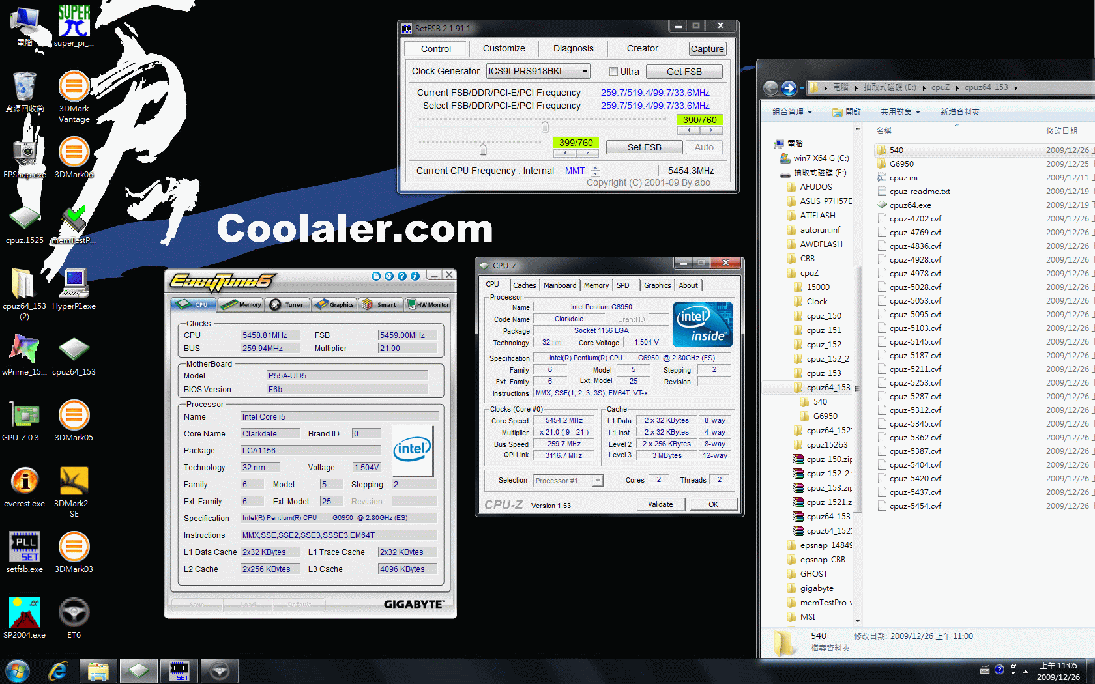Click the Validate button in CPU-Z
The width and height of the screenshot is (1095, 684).
click(660, 504)
